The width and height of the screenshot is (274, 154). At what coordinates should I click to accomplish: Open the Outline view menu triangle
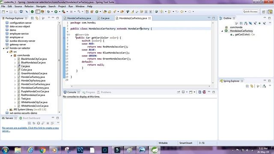270,23
